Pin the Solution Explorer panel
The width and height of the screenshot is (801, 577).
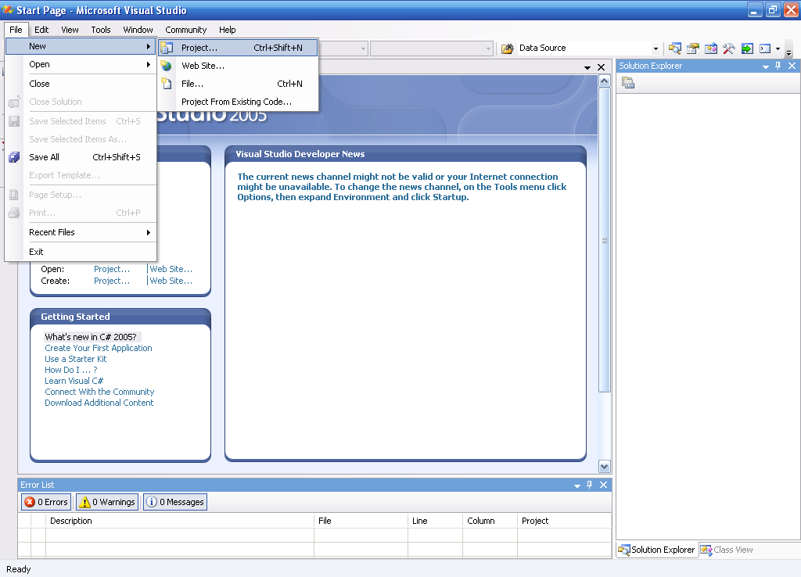click(x=778, y=66)
